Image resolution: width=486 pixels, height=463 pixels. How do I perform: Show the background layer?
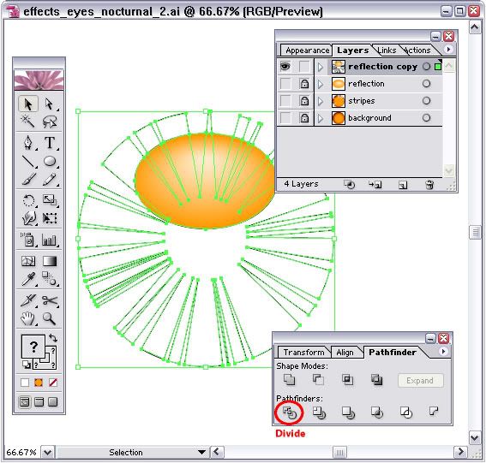click(x=285, y=117)
